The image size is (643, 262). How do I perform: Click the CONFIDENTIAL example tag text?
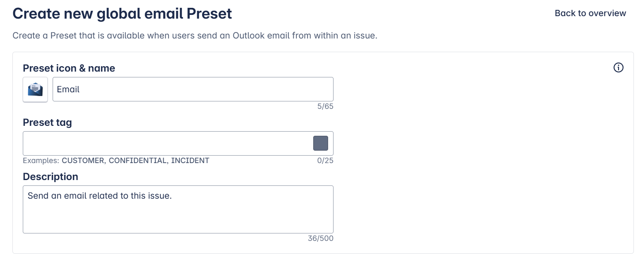(x=138, y=161)
